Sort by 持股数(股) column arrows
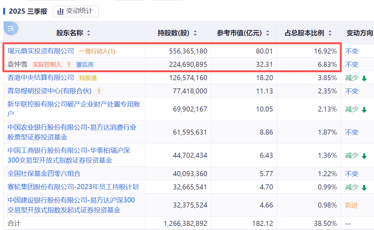 (195, 33)
